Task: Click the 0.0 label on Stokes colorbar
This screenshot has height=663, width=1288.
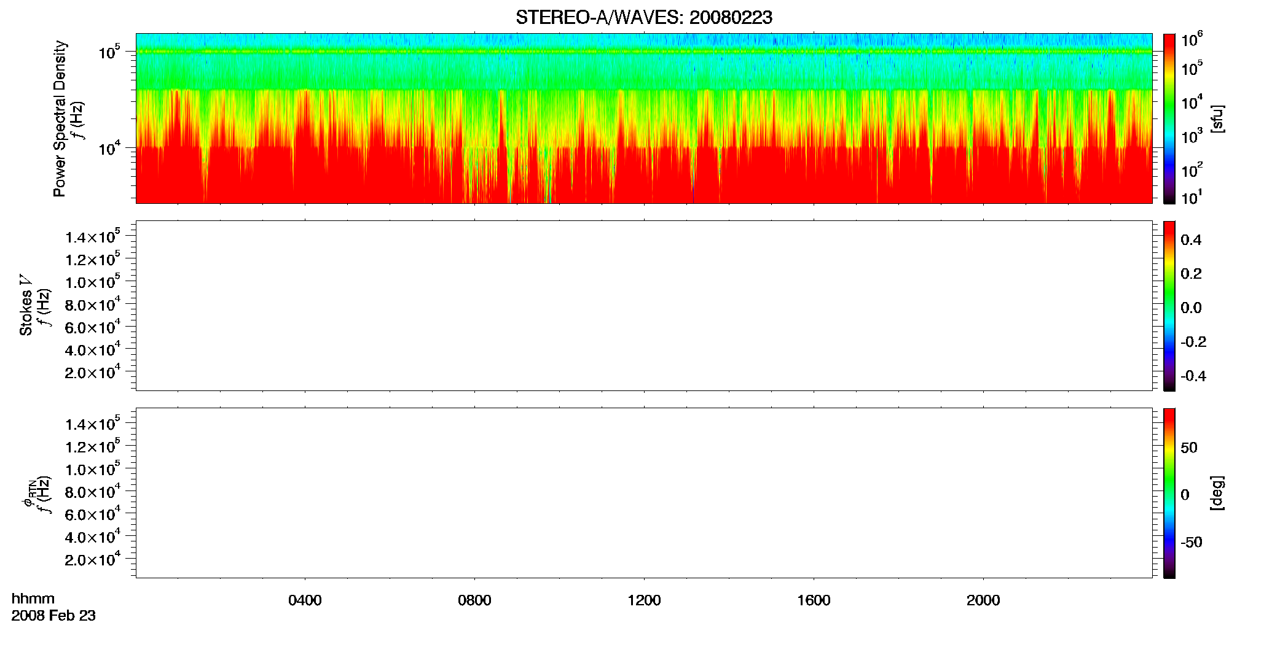Action: click(1191, 308)
